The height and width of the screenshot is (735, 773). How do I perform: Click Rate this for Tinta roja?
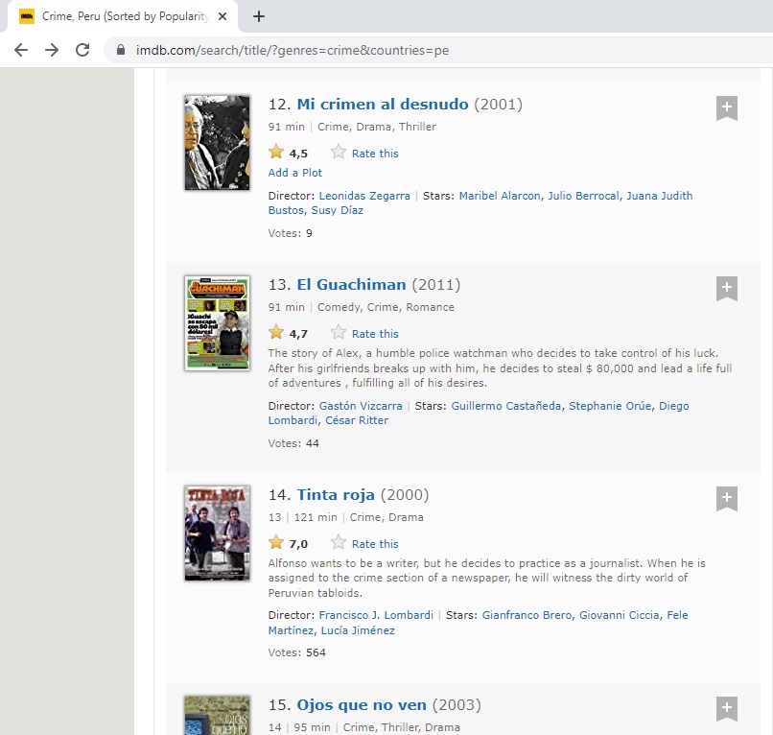tap(375, 544)
